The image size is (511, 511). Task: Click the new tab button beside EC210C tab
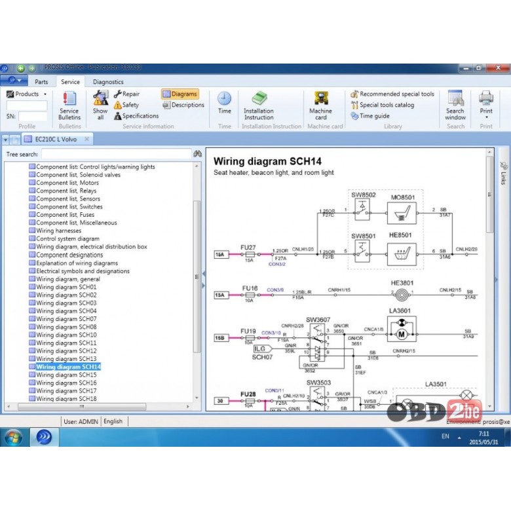point(15,140)
